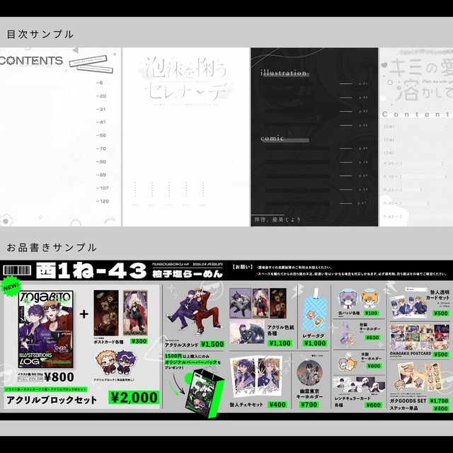Open the 幽霊東京キーホルダー round keychain image
This screenshot has width=453, height=453.
pos(309,373)
